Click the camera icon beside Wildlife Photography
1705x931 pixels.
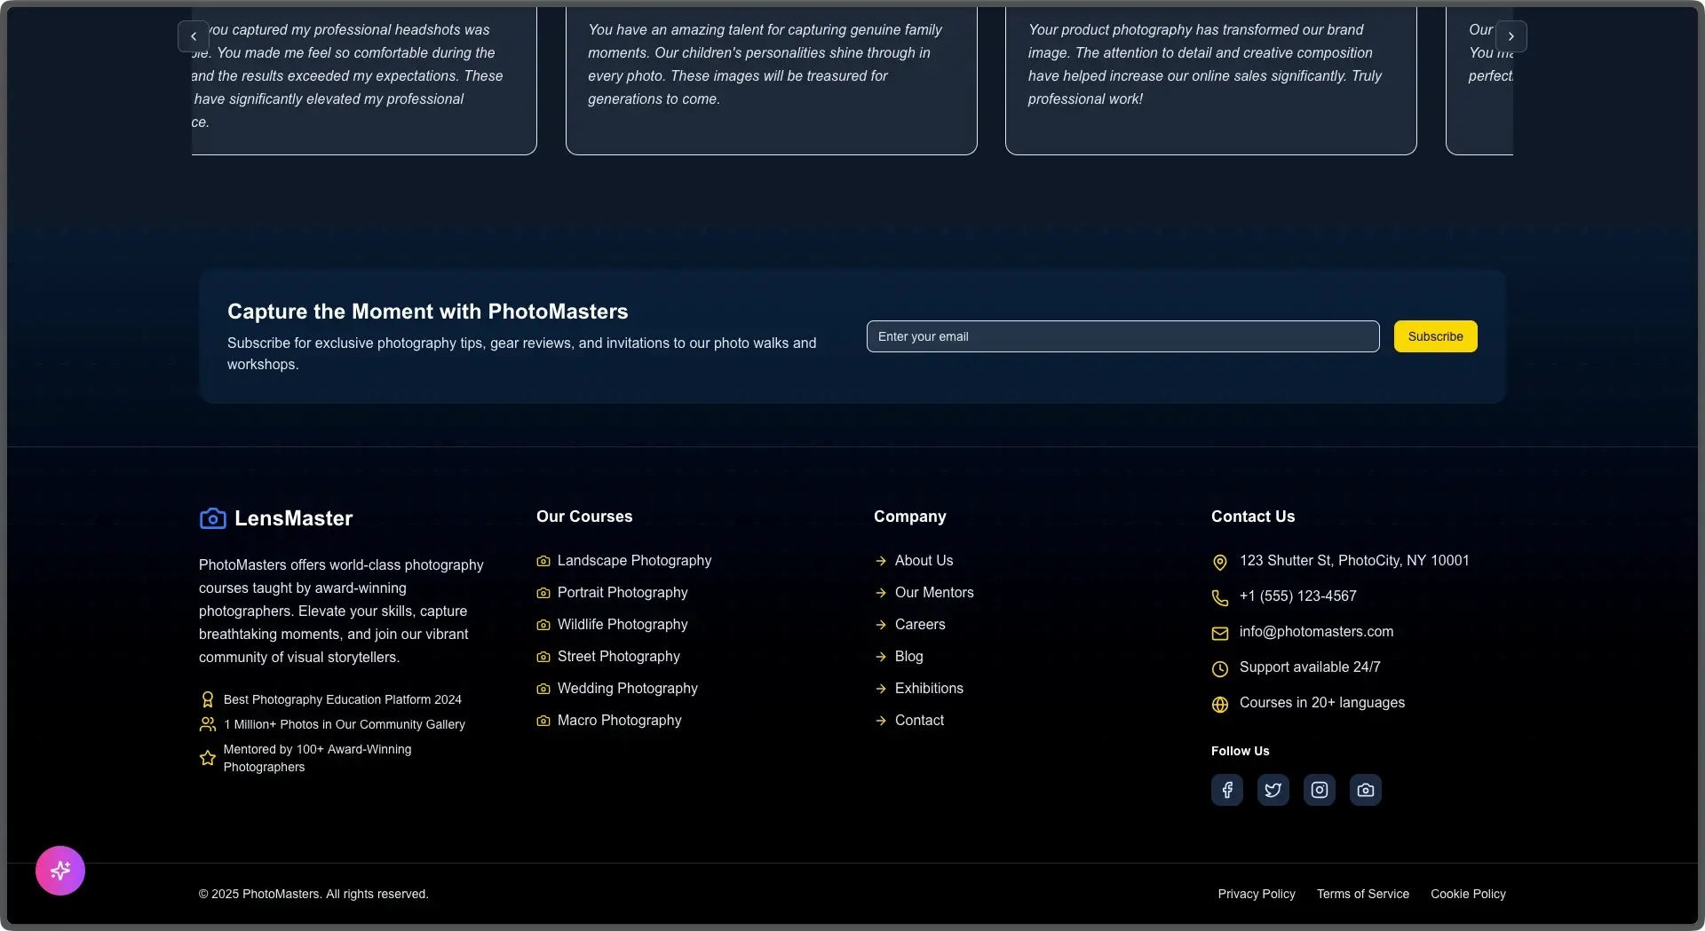pos(543,625)
